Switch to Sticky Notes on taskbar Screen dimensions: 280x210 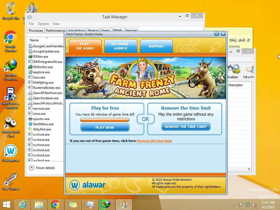[x=73, y=205]
